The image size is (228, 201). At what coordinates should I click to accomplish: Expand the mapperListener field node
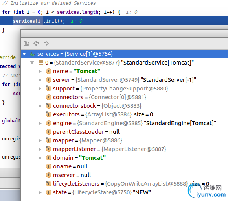40,149
